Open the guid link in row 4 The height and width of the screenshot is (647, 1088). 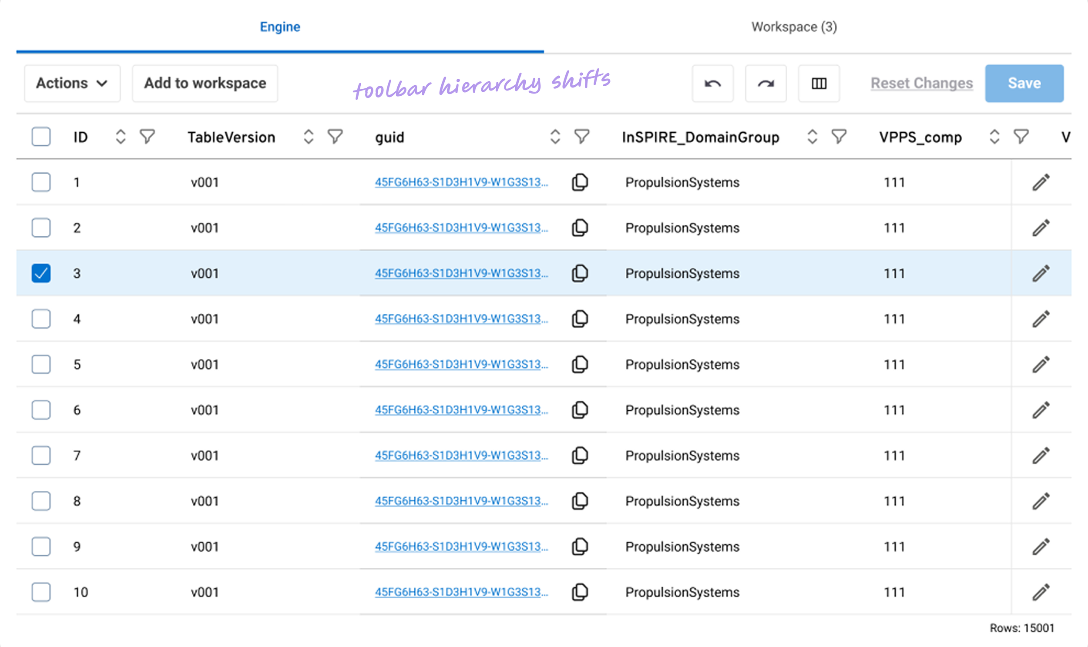(461, 319)
